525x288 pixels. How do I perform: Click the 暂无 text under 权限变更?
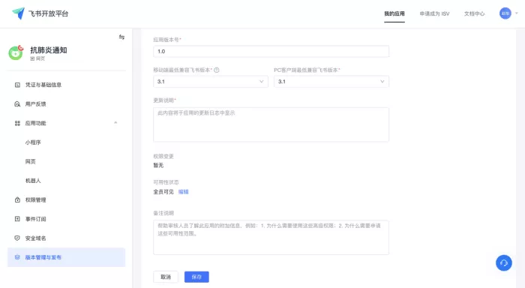pos(158,166)
